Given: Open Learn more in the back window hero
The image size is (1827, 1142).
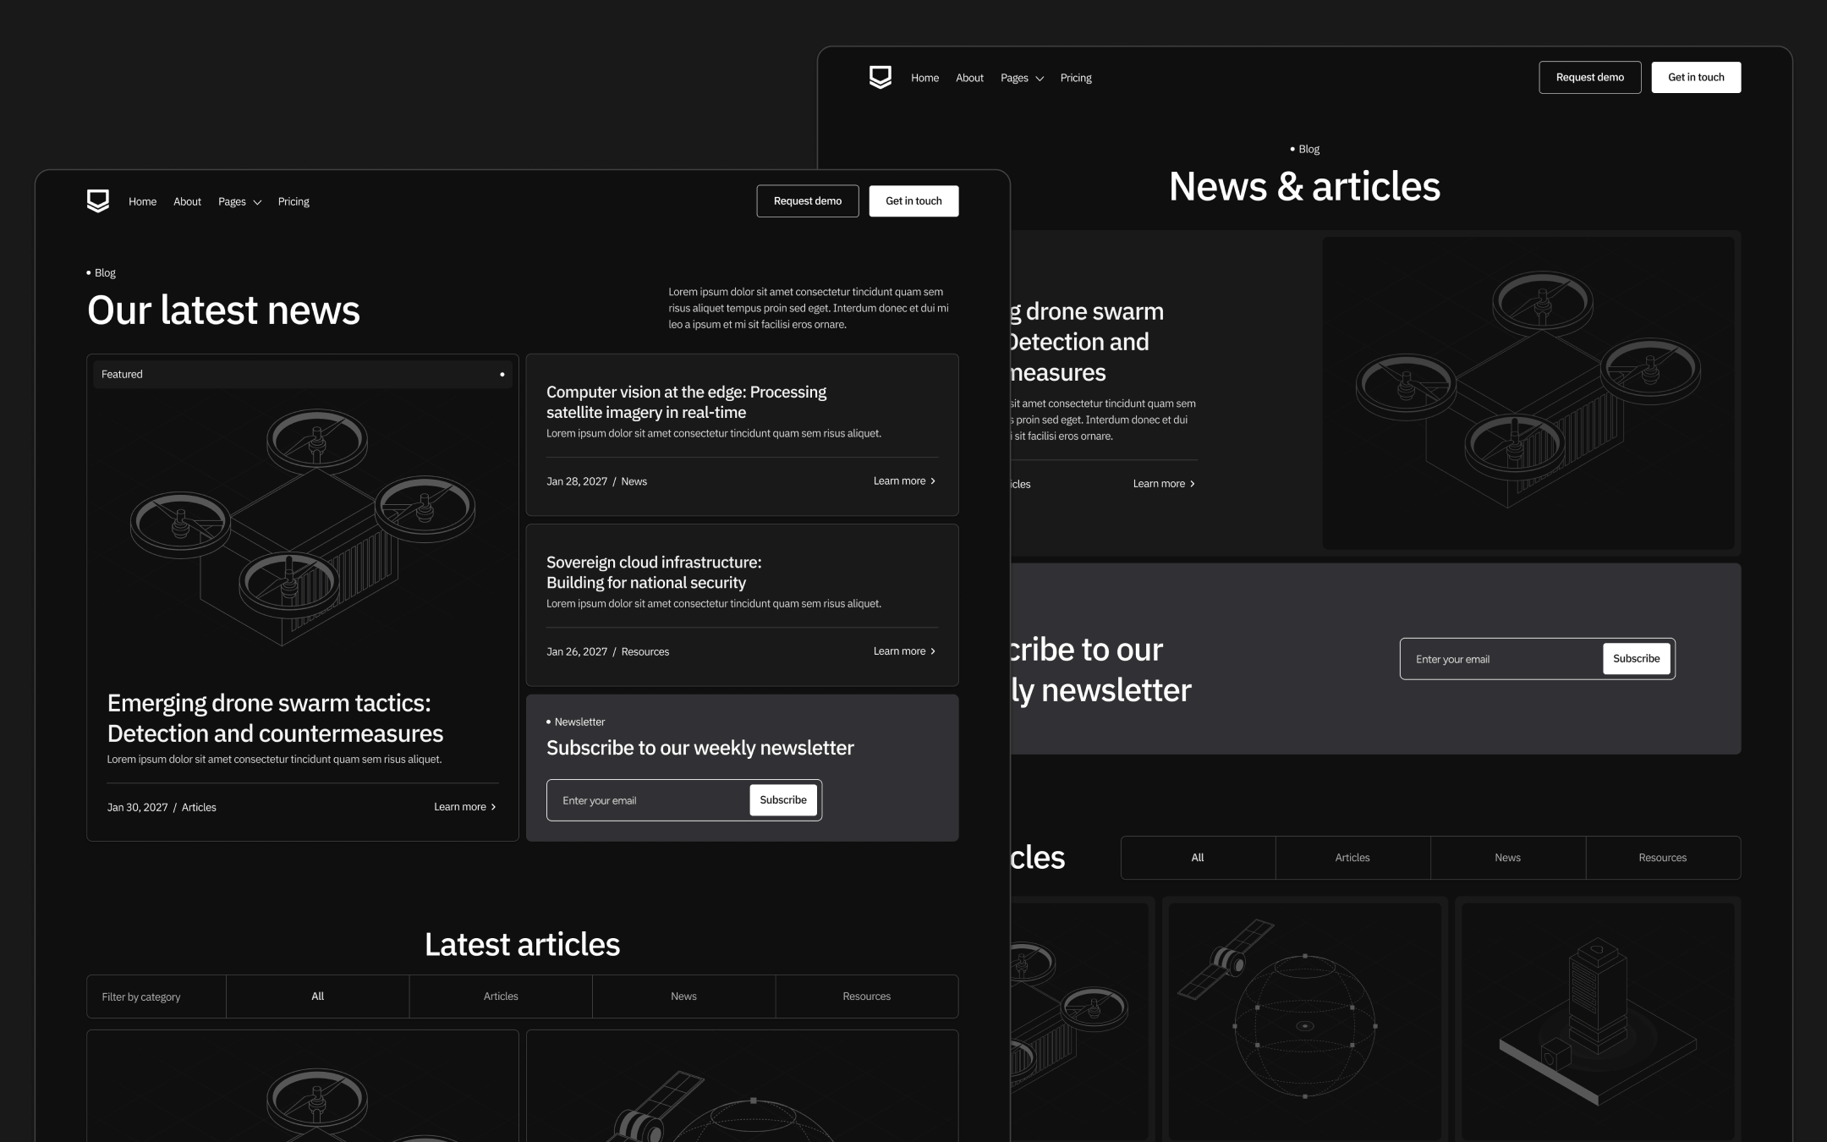Looking at the screenshot, I should 1164,483.
